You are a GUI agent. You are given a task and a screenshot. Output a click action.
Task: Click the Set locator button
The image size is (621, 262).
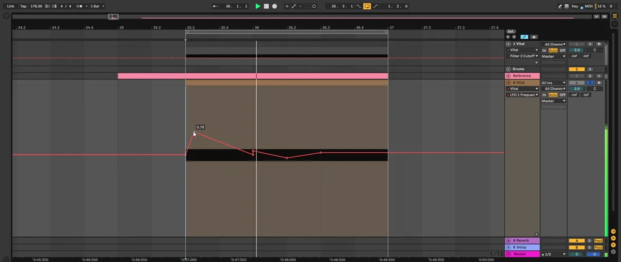(x=510, y=32)
